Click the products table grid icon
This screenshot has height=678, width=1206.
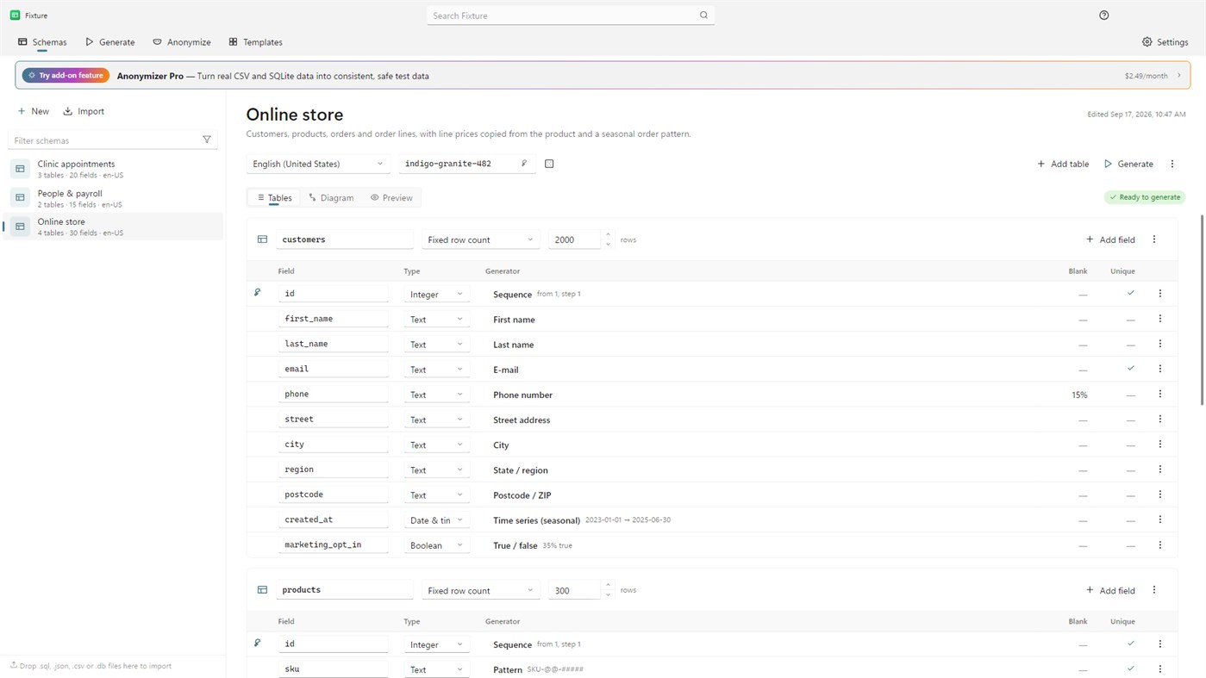pyautogui.click(x=262, y=590)
